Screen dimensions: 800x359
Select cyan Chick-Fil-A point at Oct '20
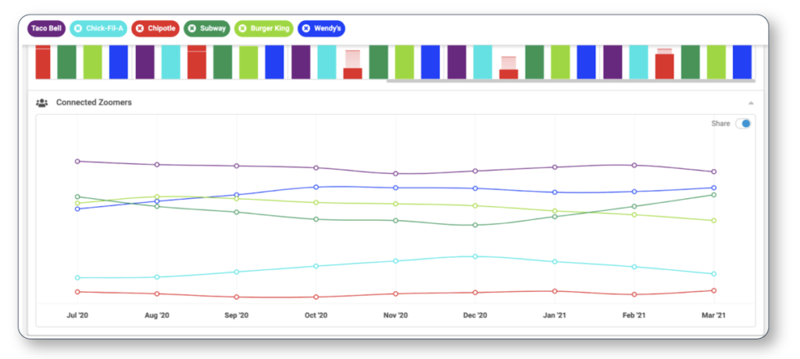pos(316,266)
